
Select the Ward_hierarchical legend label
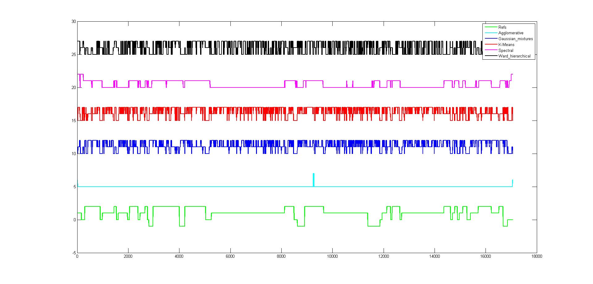[x=514, y=56]
